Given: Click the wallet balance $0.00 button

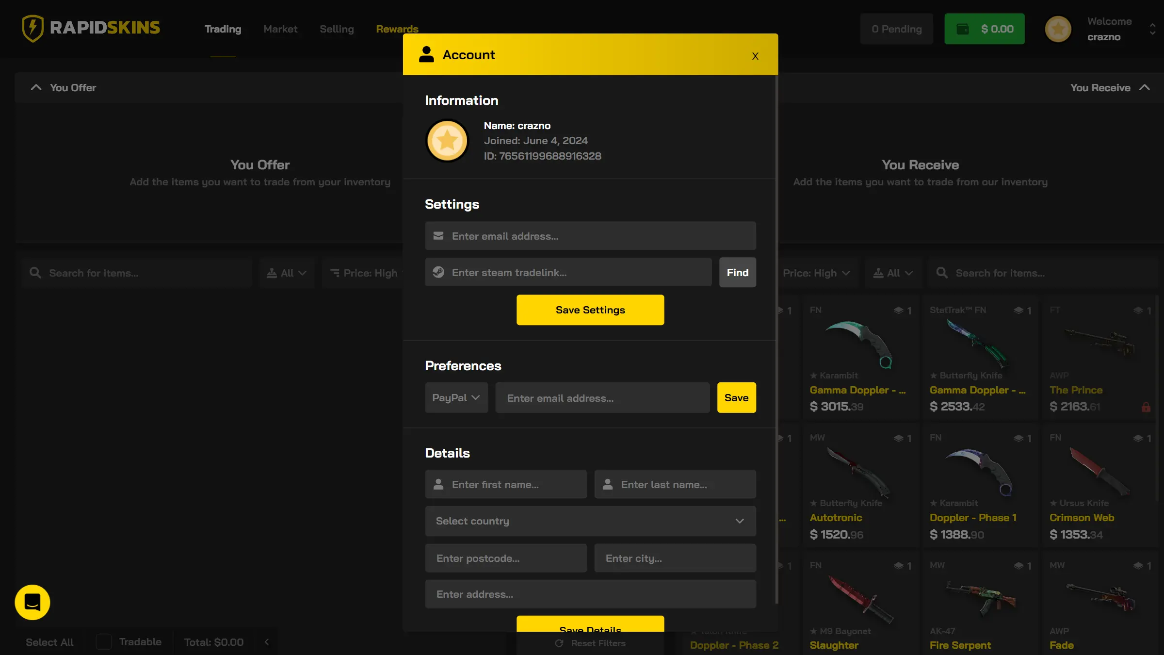Looking at the screenshot, I should pos(985,29).
